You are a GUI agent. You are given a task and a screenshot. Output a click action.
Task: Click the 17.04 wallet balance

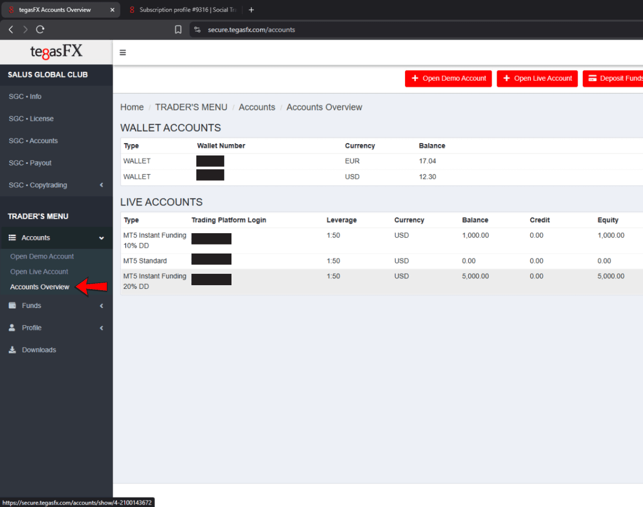coord(427,161)
